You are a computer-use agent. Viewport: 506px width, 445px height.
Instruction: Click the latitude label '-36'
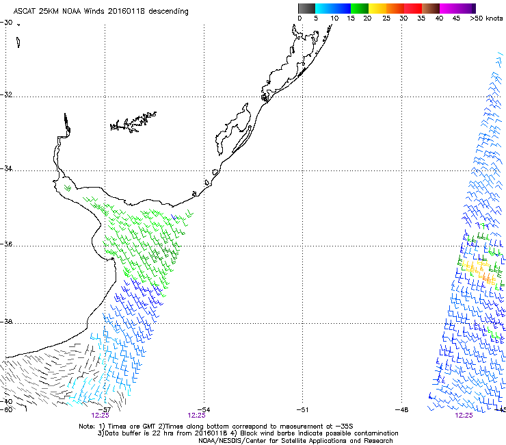coord(6,244)
